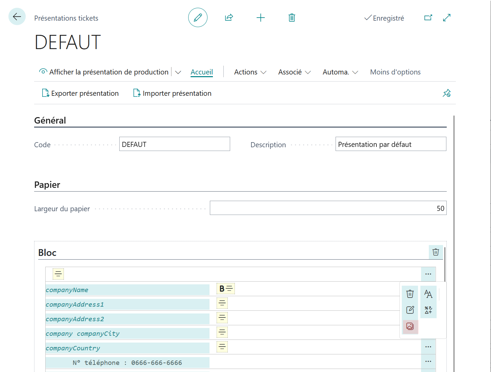Click companyName field text
This screenshot has width=491, height=372.
(67, 290)
